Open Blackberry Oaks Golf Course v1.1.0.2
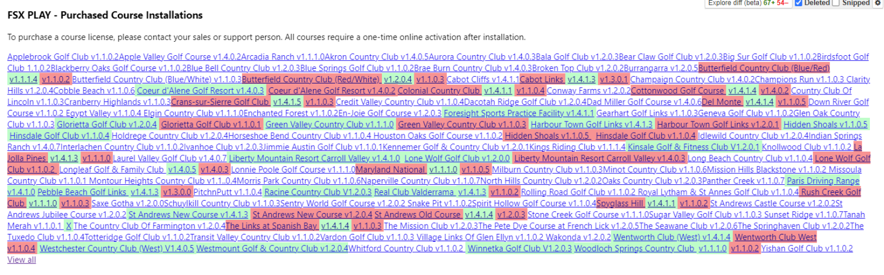The image size is (884, 275). coord(118,68)
